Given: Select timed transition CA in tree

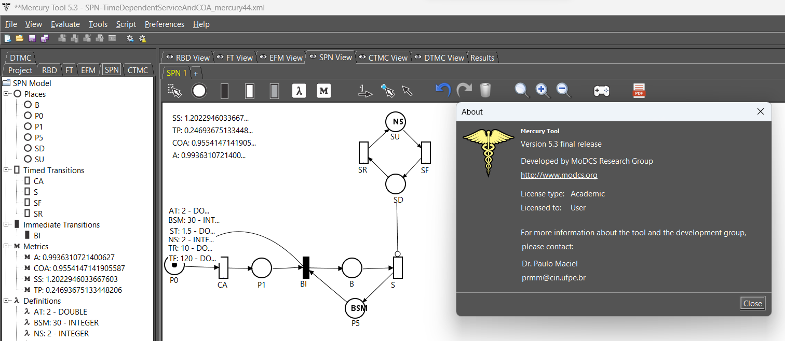Looking at the screenshot, I should [x=34, y=181].
